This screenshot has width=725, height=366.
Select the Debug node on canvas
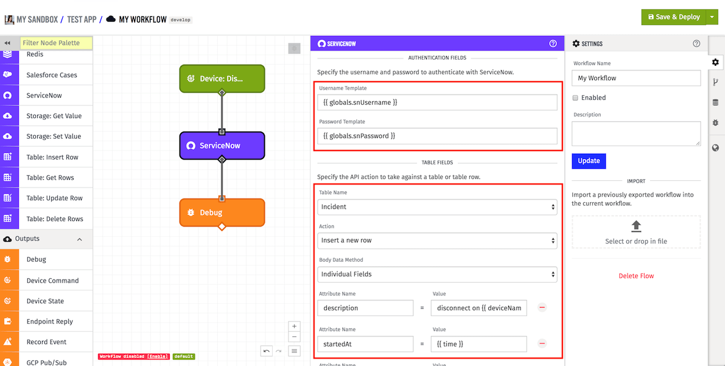(222, 213)
